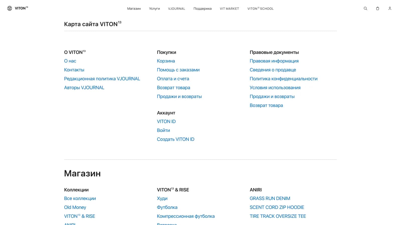Click the Войти link

[163, 130]
